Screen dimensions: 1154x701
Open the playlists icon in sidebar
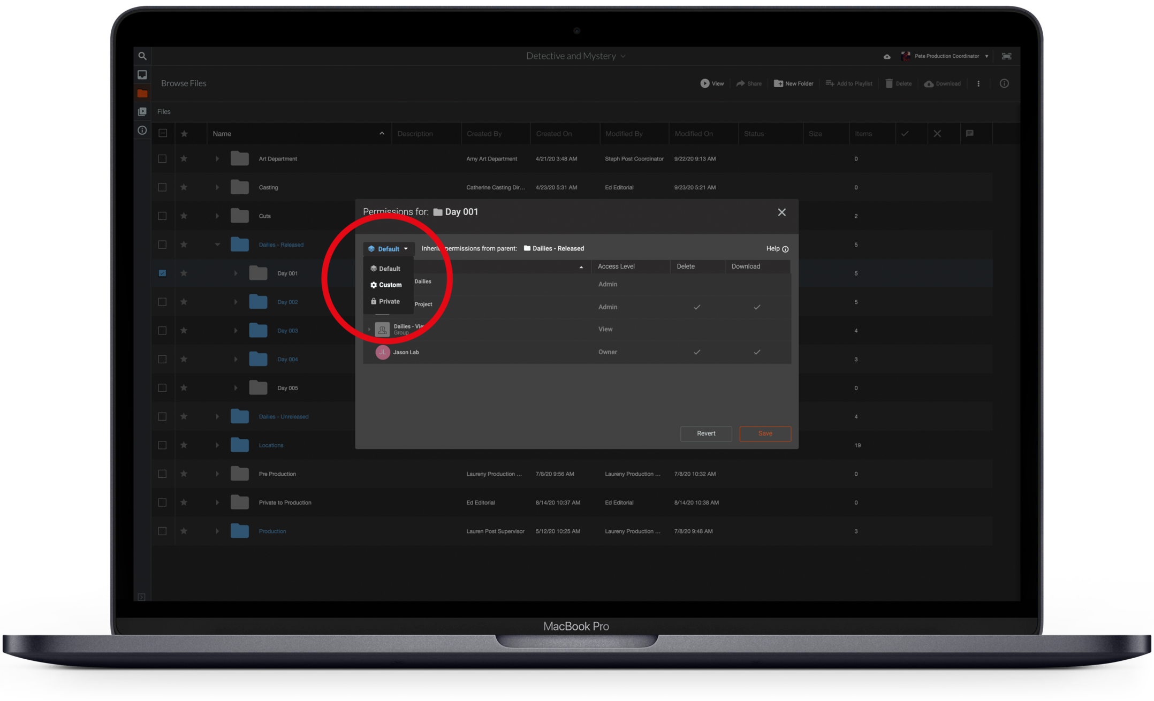(142, 111)
